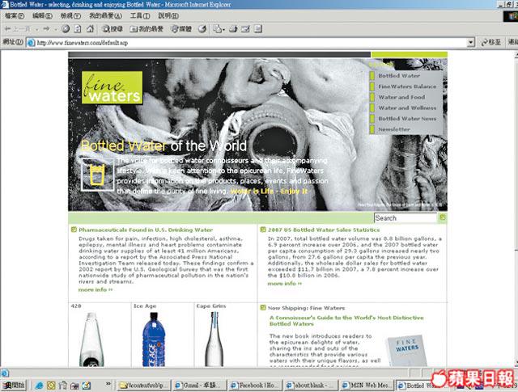Open the Water and Food navigation link
The width and height of the screenshot is (518, 392).
tap(401, 97)
